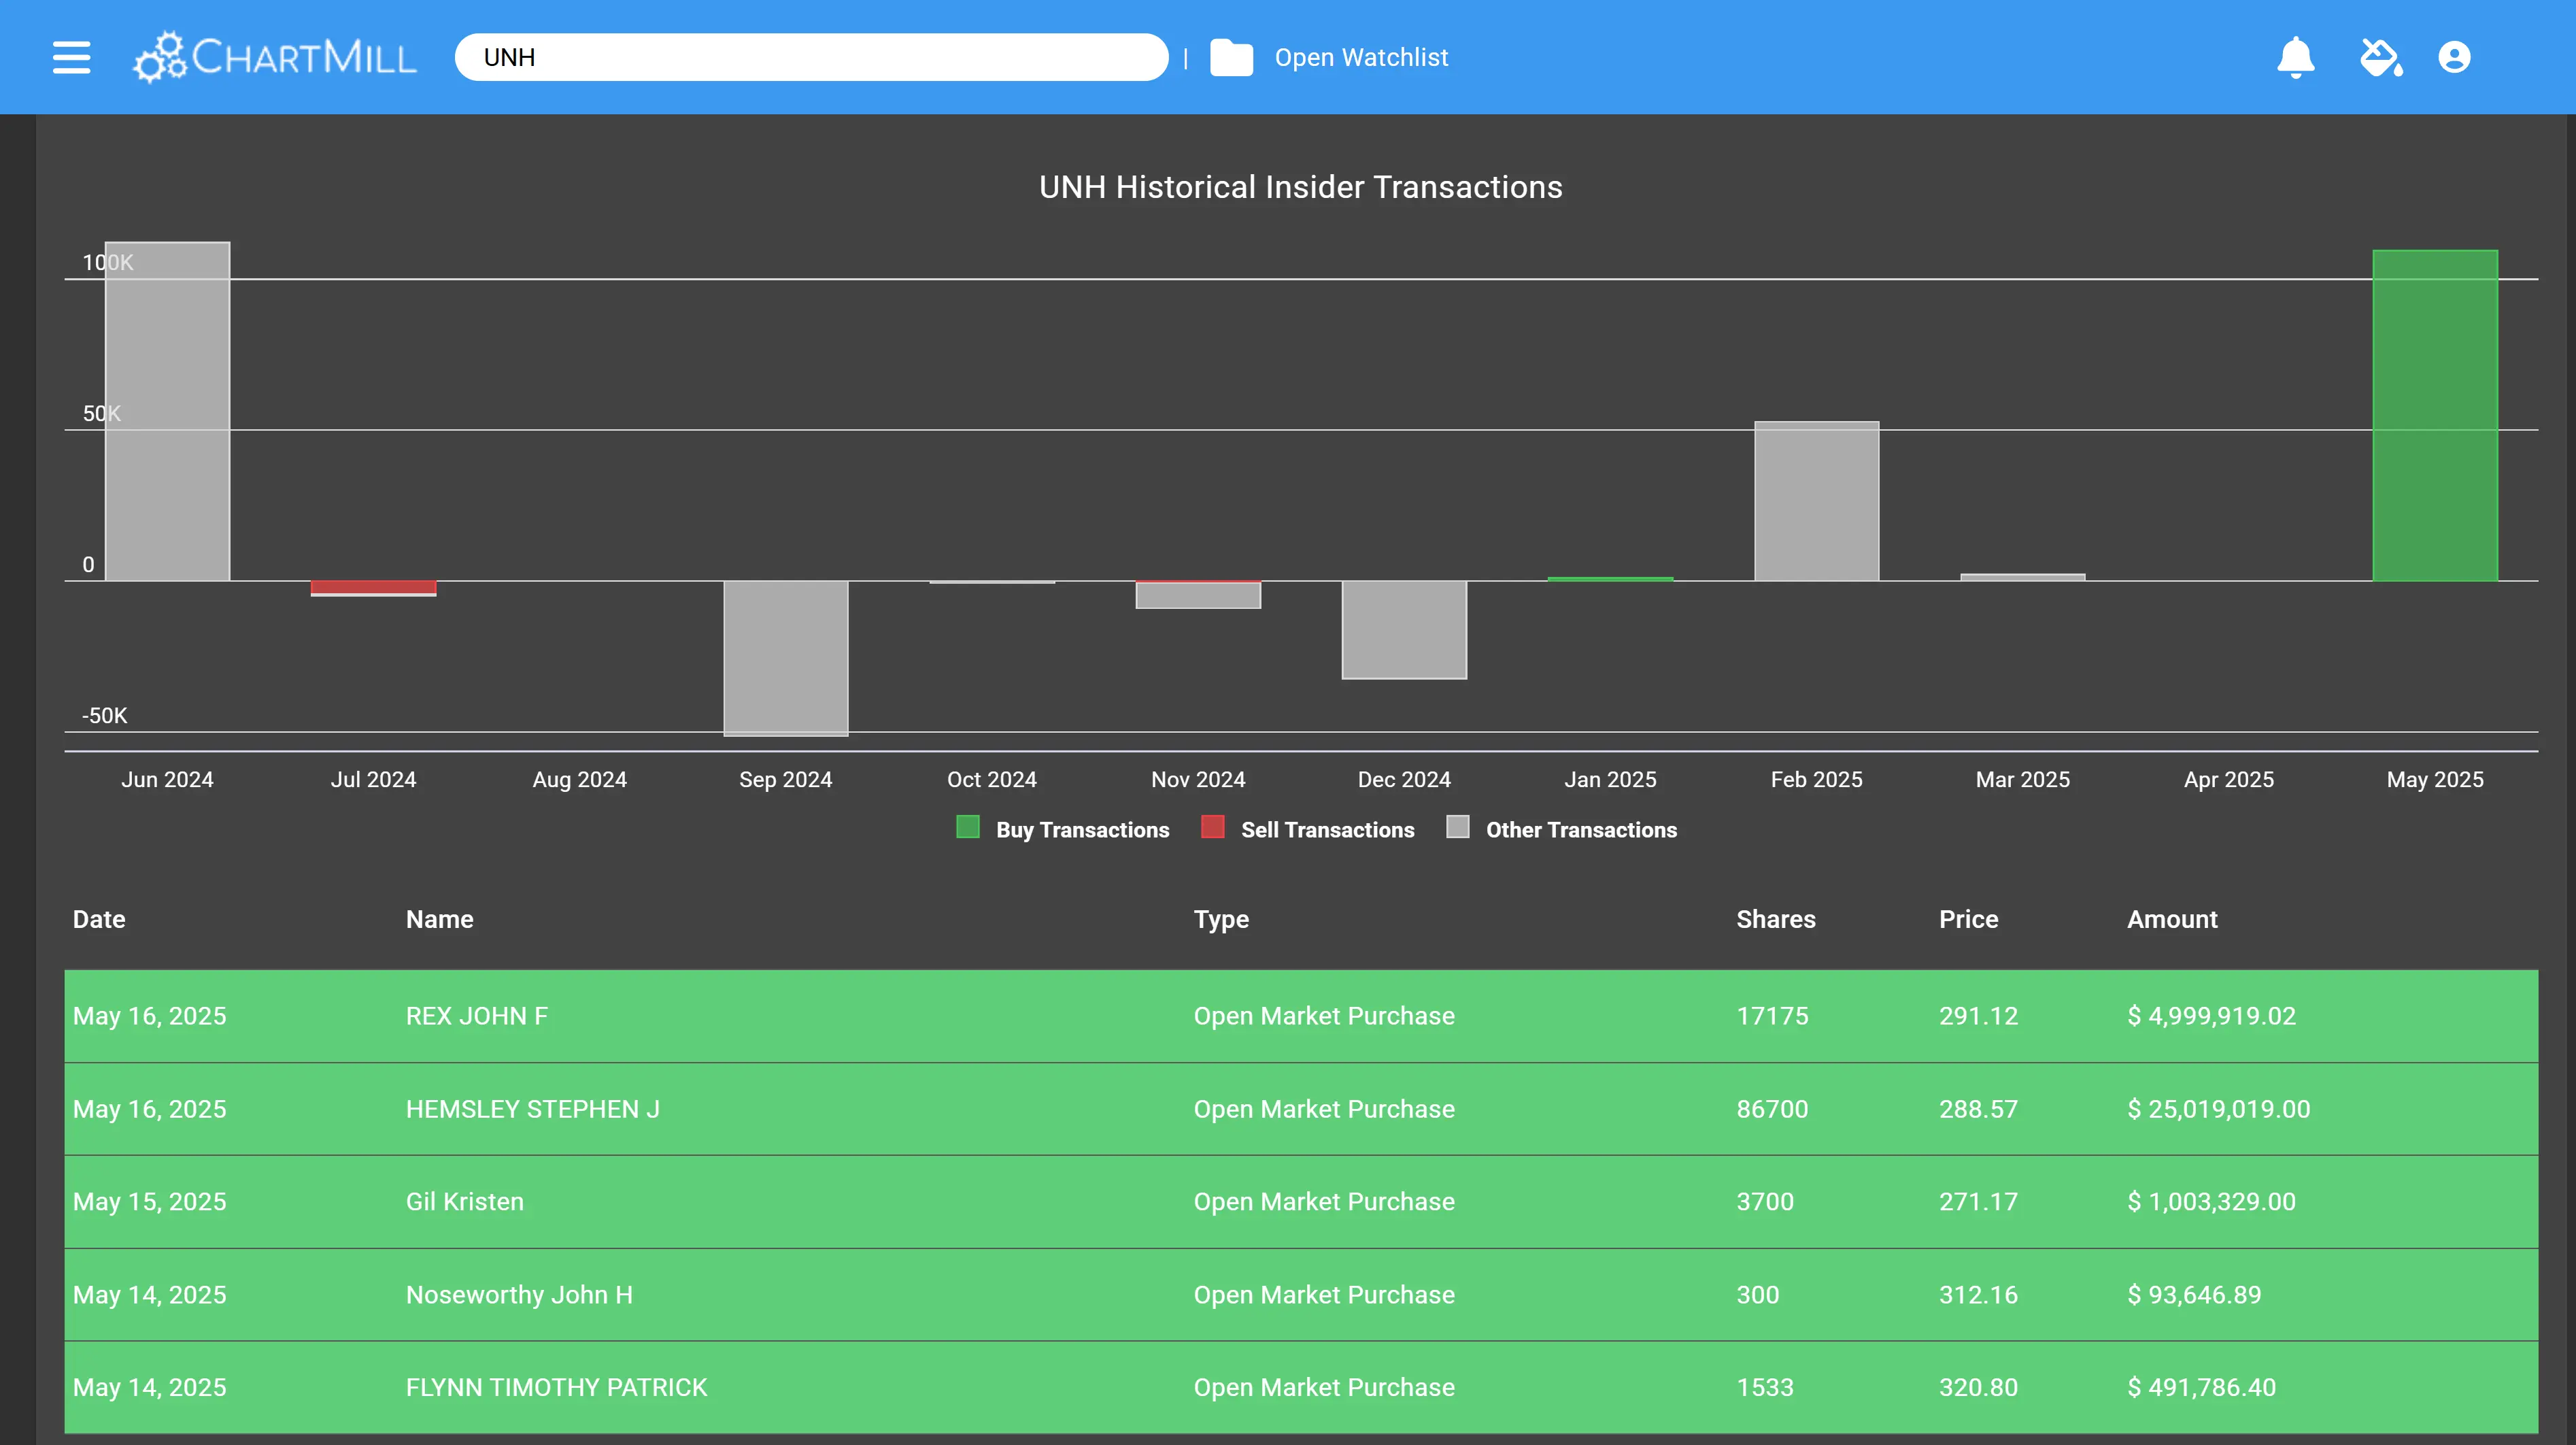Click the name REX JOHN F
The image size is (2576, 1445).
(477, 1016)
